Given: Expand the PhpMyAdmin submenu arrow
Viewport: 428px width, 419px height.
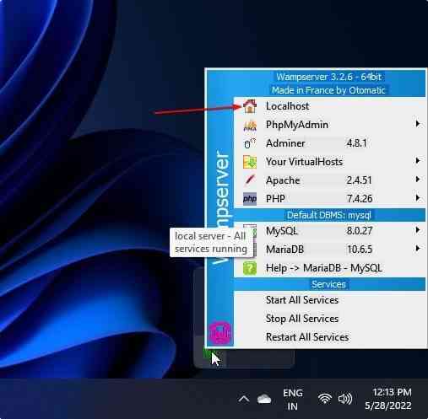Looking at the screenshot, I should 418,124.
